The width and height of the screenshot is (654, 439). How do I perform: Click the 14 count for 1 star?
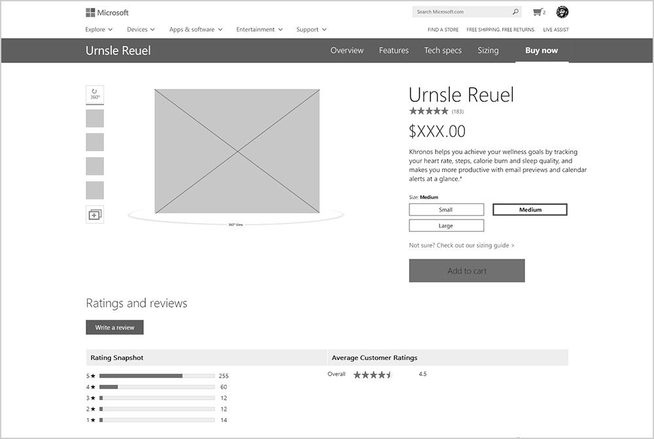click(x=224, y=420)
